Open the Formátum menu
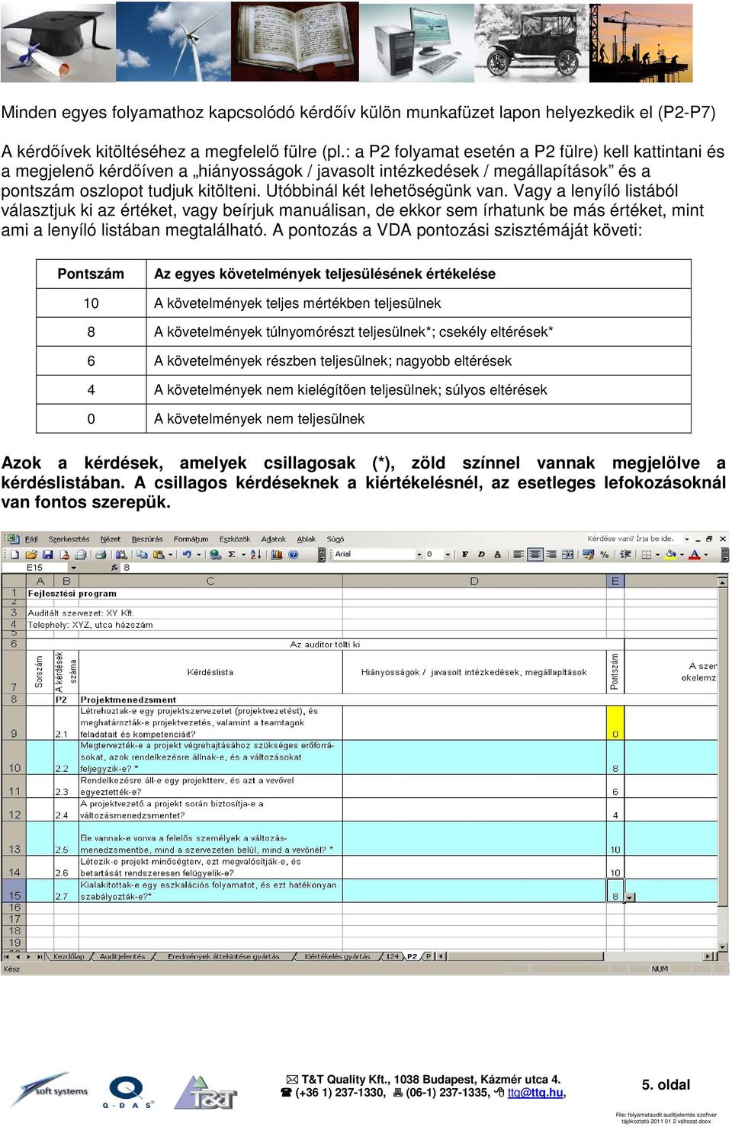 click(191, 539)
